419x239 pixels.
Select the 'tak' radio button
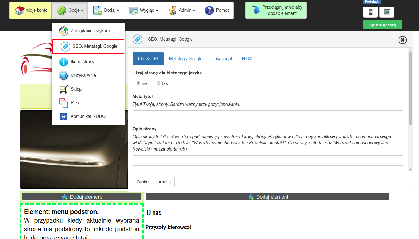[x=159, y=83]
